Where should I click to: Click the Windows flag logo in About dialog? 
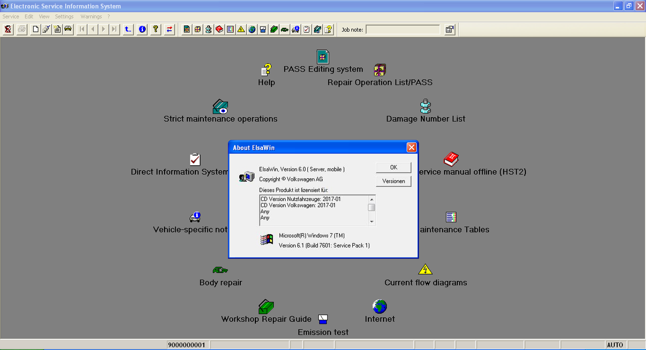pyautogui.click(x=266, y=240)
